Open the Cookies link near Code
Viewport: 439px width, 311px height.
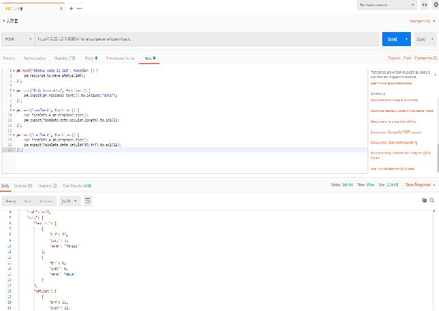pyautogui.click(x=394, y=58)
